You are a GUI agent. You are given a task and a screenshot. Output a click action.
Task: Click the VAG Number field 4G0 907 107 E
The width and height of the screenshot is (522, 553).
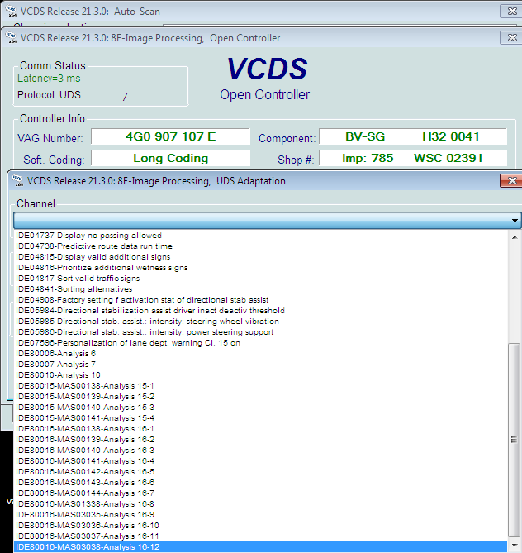click(x=171, y=136)
